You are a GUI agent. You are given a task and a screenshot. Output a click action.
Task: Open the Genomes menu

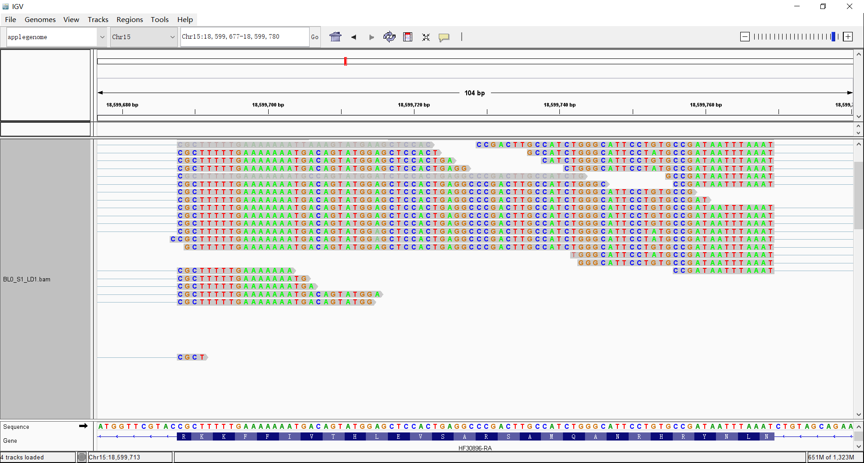(x=40, y=19)
